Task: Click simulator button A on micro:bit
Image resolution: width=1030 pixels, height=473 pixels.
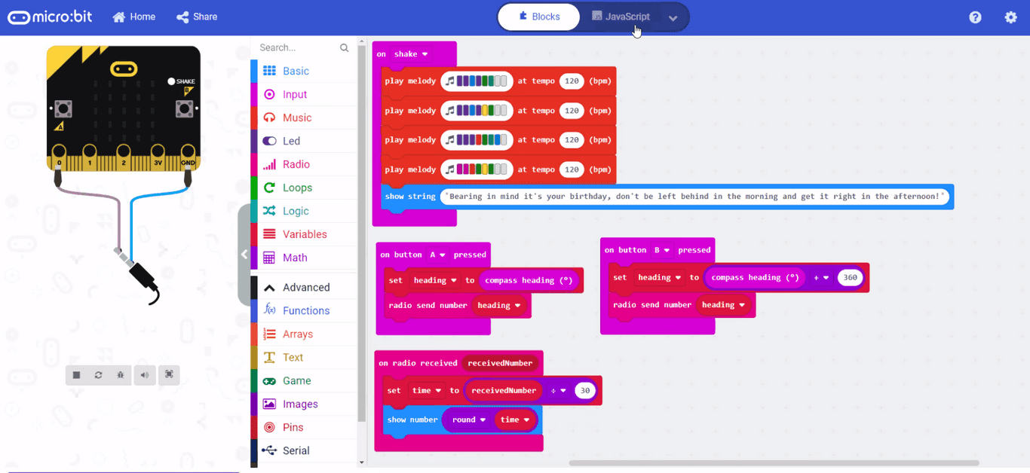Action: [64, 109]
